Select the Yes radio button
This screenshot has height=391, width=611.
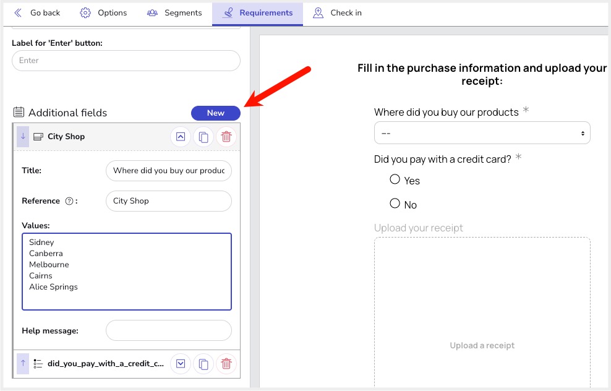[395, 179]
